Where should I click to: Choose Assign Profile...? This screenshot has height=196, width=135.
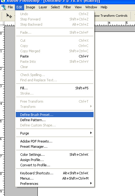[54, 160]
